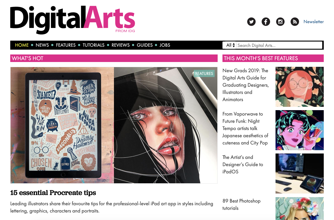Open 15 essential Procreate tips headline
The width and height of the screenshot is (334, 220).
coord(53,193)
